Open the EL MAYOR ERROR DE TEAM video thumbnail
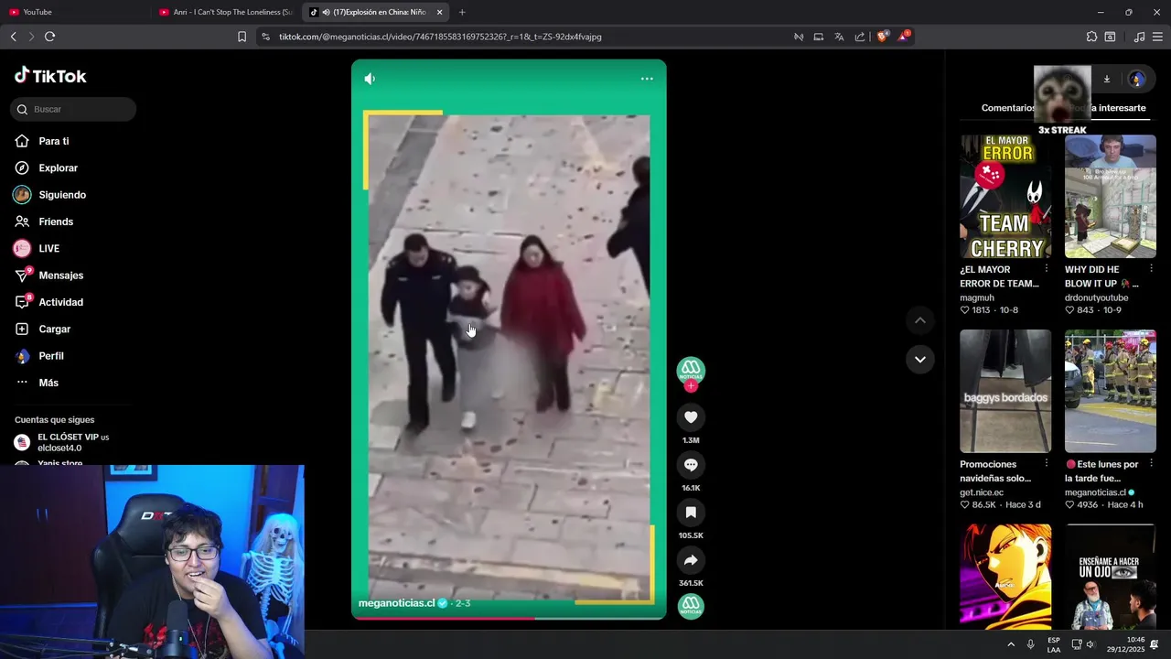The height and width of the screenshot is (659, 1171). 1005,197
